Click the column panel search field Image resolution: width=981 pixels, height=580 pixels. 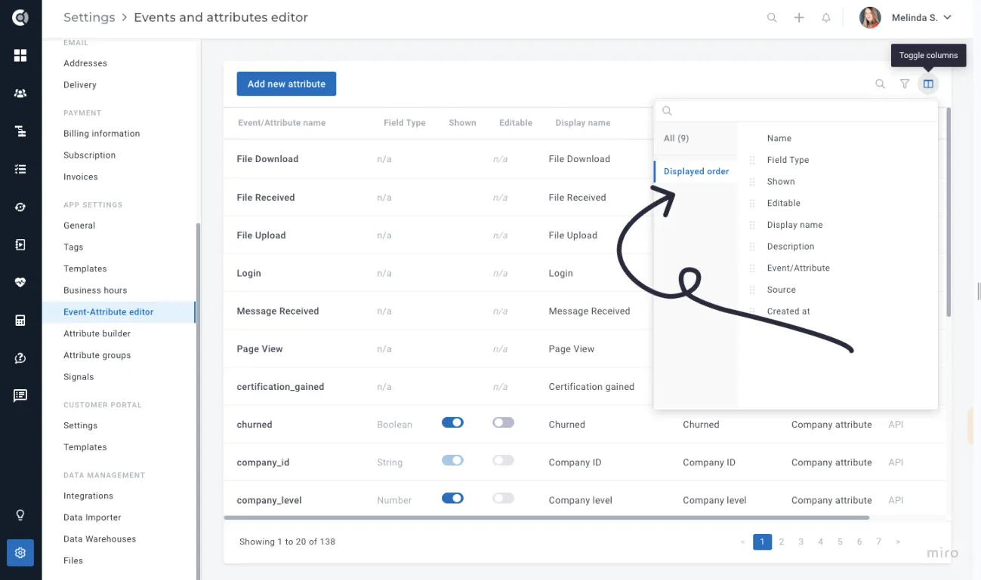click(796, 111)
